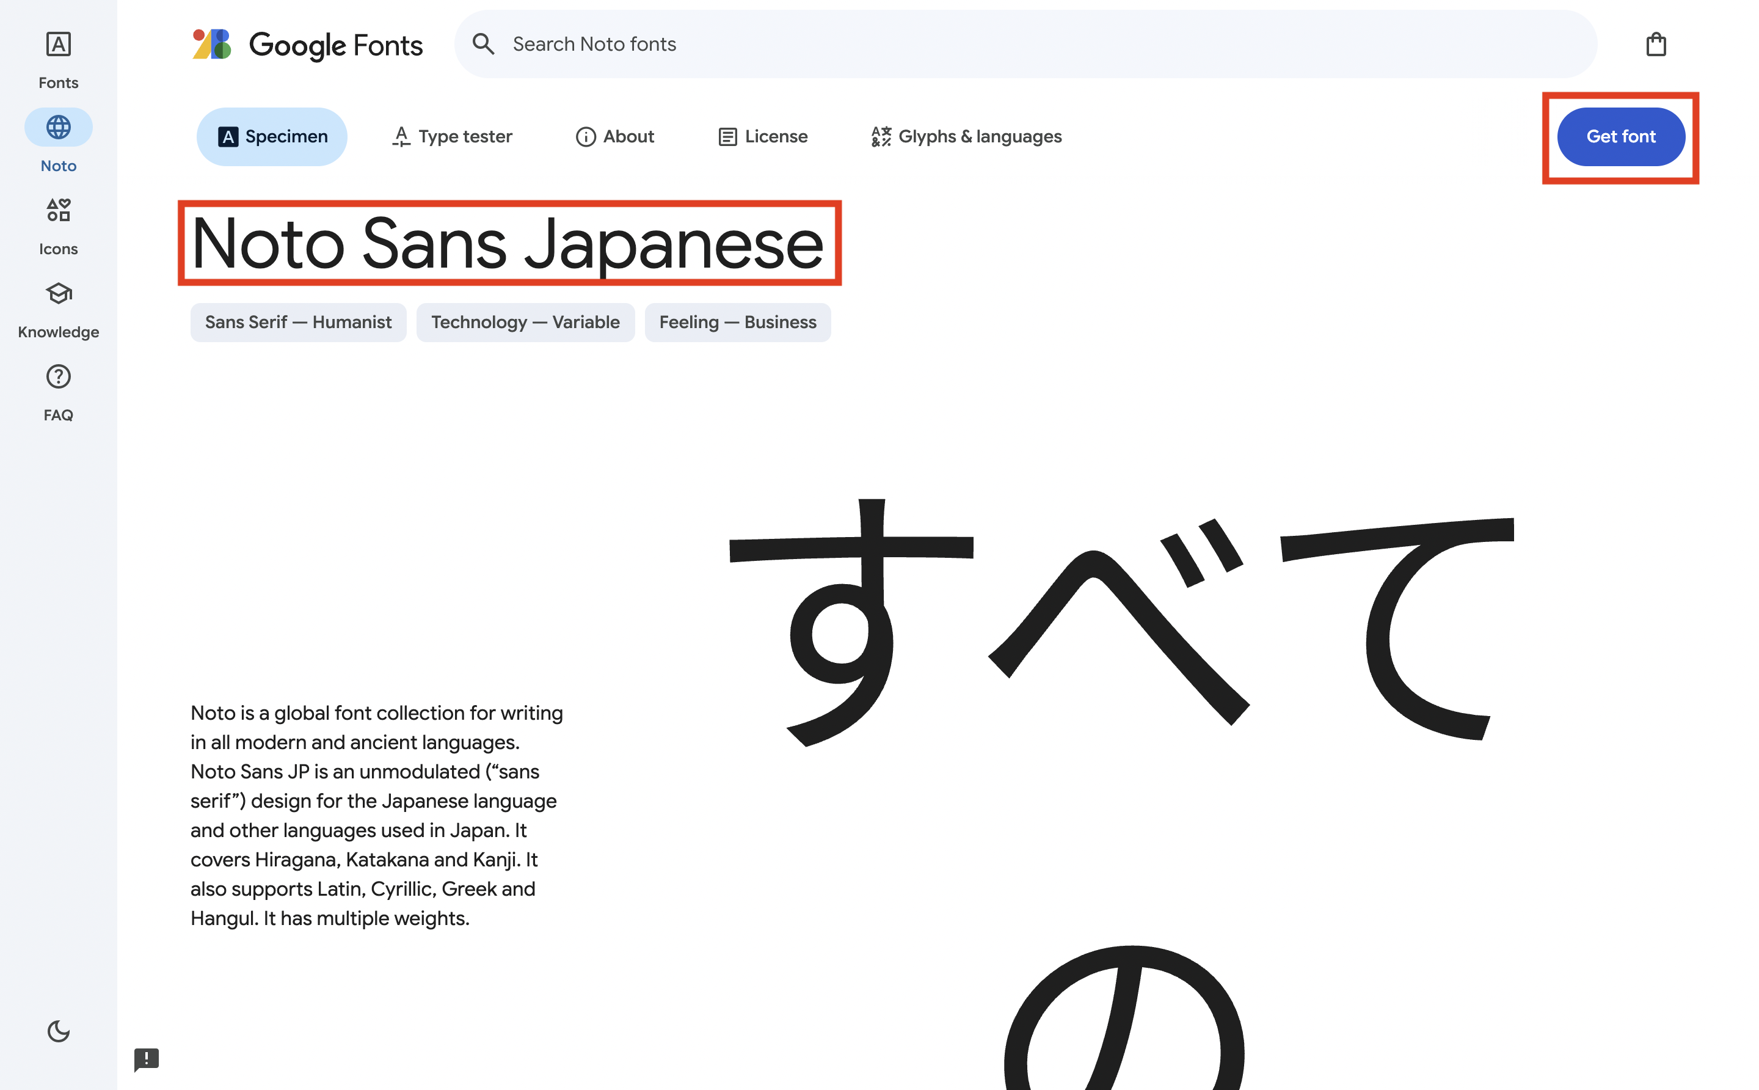
Task: Open the Knowledge section in sidebar
Action: [x=59, y=310]
